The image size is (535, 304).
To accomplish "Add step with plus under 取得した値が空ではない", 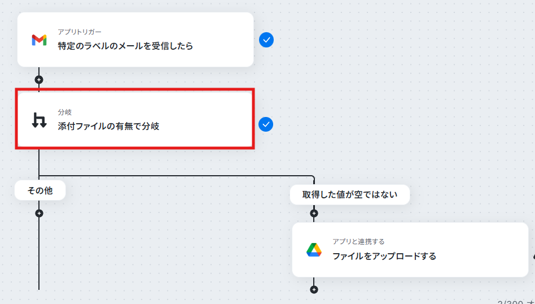I will click(314, 214).
